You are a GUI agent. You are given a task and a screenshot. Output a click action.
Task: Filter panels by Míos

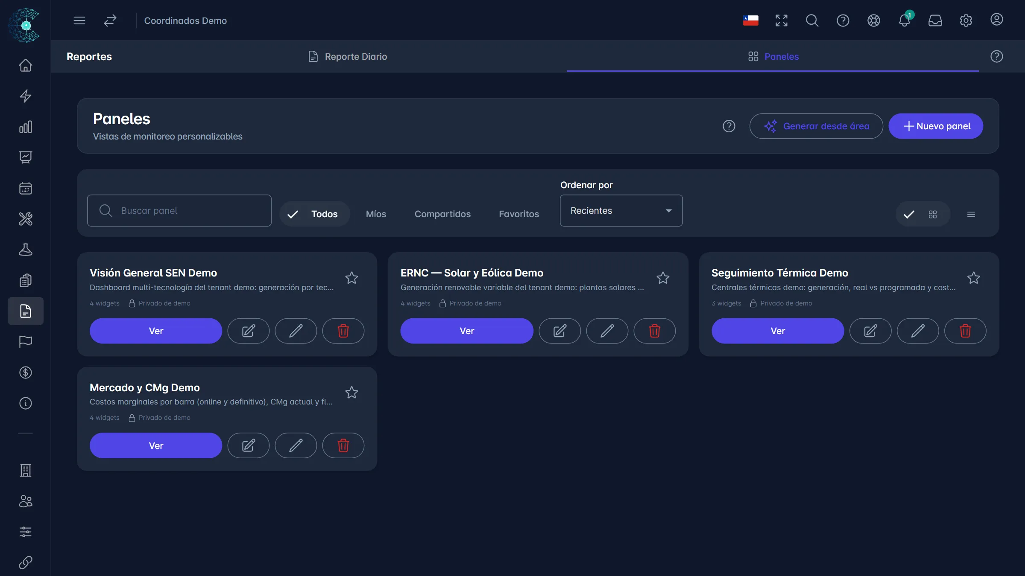coord(376,214)
